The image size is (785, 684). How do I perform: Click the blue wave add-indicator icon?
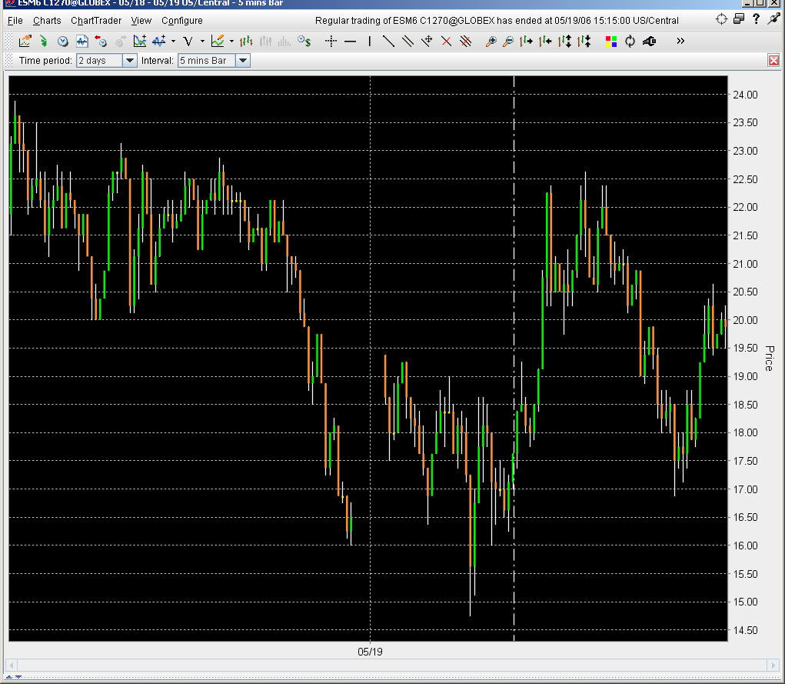coord(158,41)
